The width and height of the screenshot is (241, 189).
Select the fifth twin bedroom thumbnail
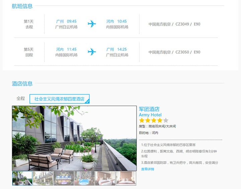(105, 178)
